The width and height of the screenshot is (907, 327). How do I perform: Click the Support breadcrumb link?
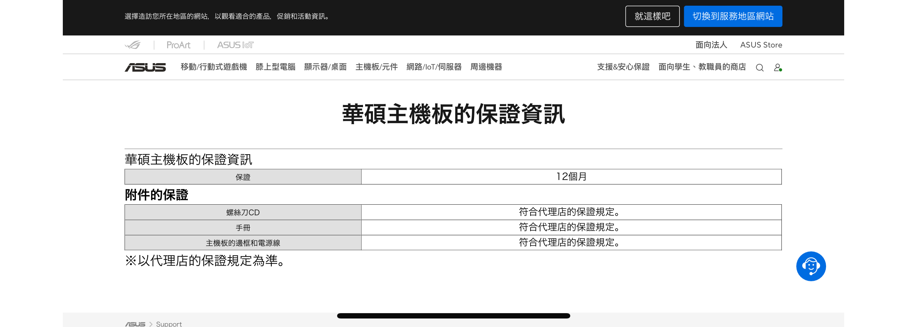169,324
